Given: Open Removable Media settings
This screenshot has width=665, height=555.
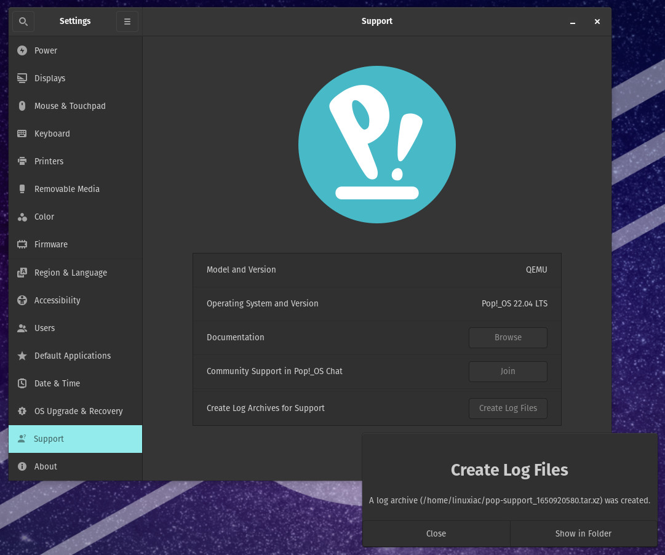Looking at the screenshot, I should click(x=76, y=189).
